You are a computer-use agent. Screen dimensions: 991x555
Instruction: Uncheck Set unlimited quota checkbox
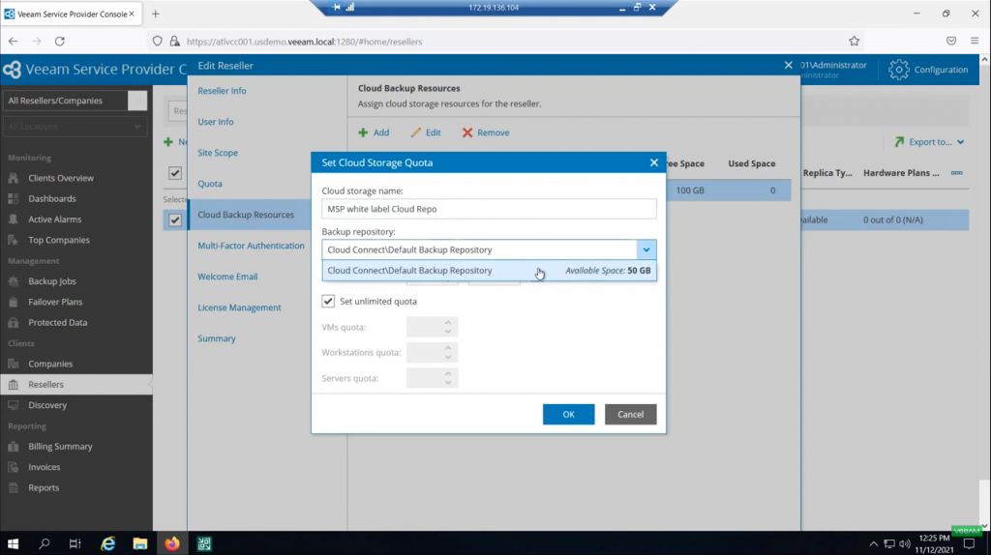coord(328,301)
